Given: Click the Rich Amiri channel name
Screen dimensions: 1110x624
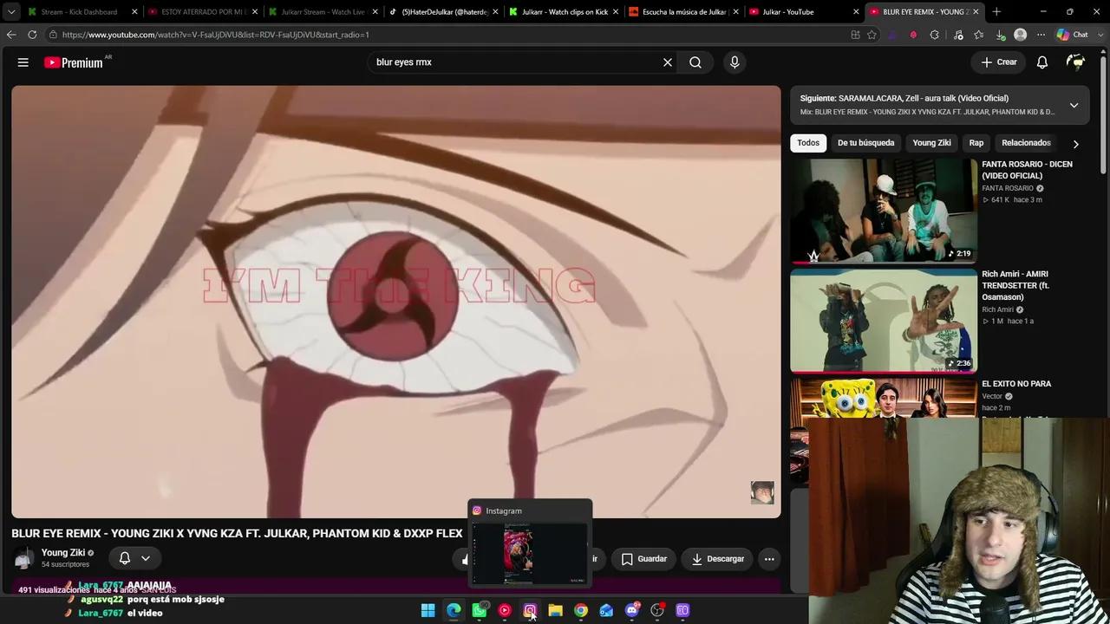Looking at the screenshot, I should (997, 309).
